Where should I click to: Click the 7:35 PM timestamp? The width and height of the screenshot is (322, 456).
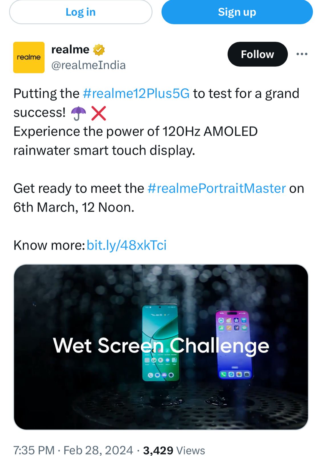pos(34,450)
